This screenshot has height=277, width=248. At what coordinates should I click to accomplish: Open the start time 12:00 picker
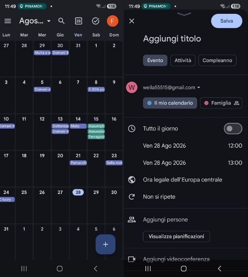coord(235,146)
